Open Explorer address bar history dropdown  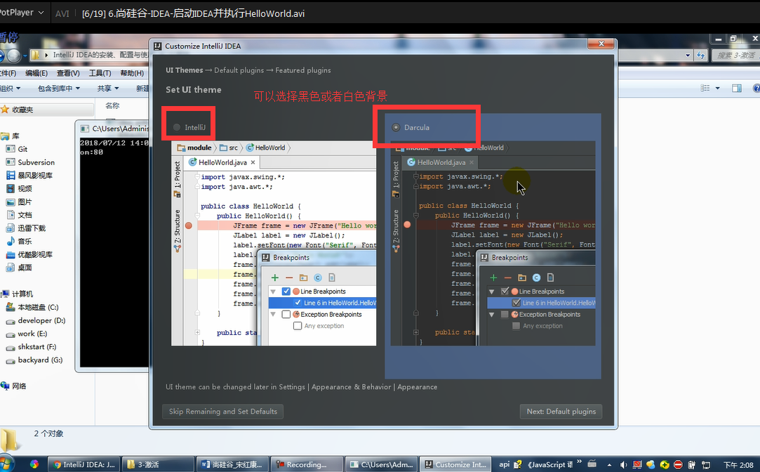click(x=687, y=55)
